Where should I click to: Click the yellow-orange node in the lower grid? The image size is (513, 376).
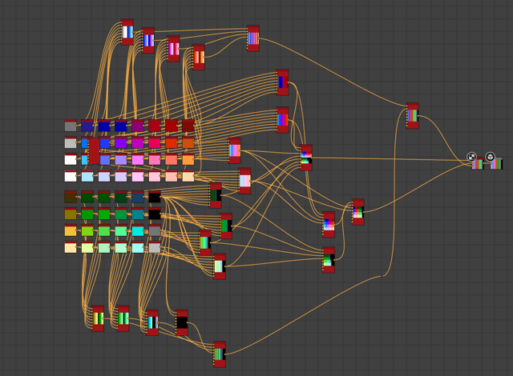point(71,231)
